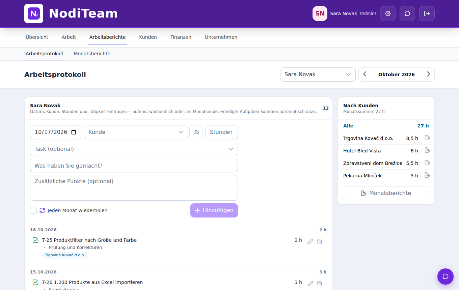The image size is (459, 290).
Task: Add new client with person-plus icon
Action: [196, 132]
